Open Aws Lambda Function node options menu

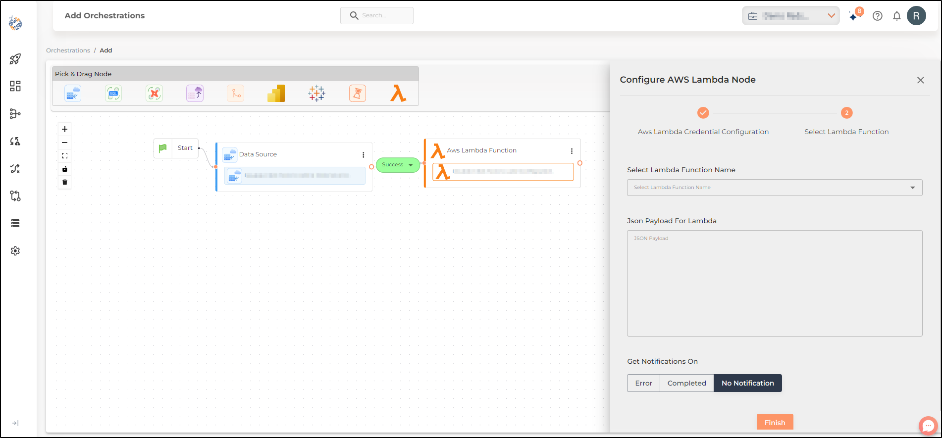pyautogui.click(x=572, y=151)
